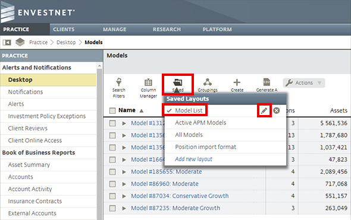This screenshot has width=351, height=220.
Task: Check the box for Model #86960: Moderate
Action: [x=112, y=184]
